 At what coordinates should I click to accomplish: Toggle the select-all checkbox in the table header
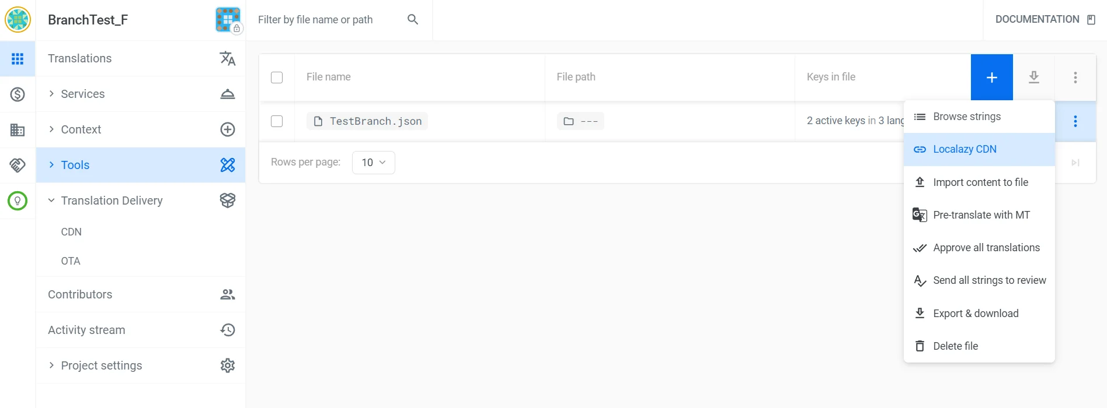click(x=277, y=76)
